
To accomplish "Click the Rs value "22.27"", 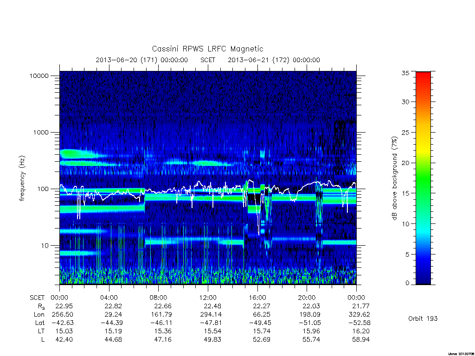I will point(262,306).
